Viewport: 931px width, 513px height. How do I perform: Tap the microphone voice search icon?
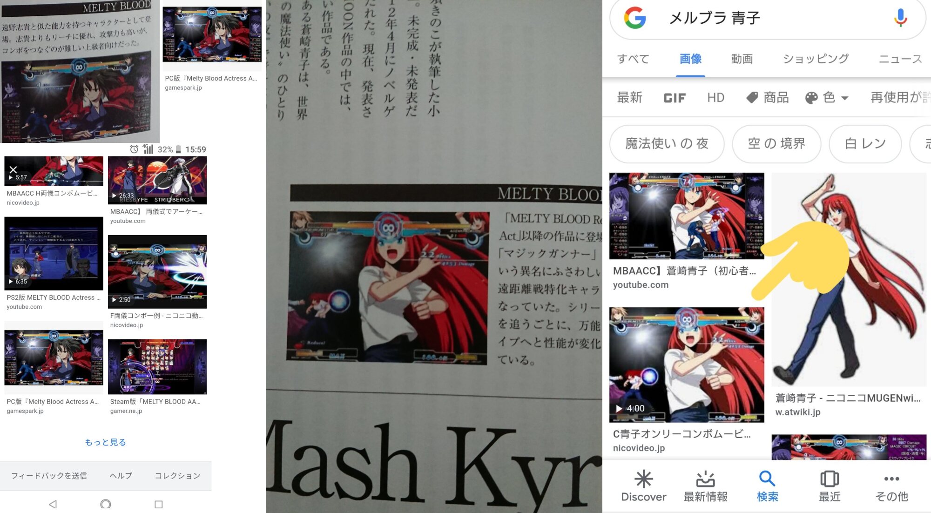tap(900, 18)
